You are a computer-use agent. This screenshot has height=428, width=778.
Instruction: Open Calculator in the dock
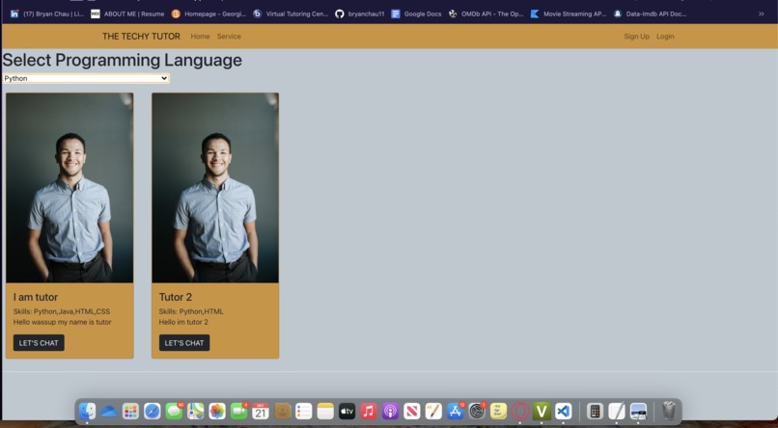(595, 412)
